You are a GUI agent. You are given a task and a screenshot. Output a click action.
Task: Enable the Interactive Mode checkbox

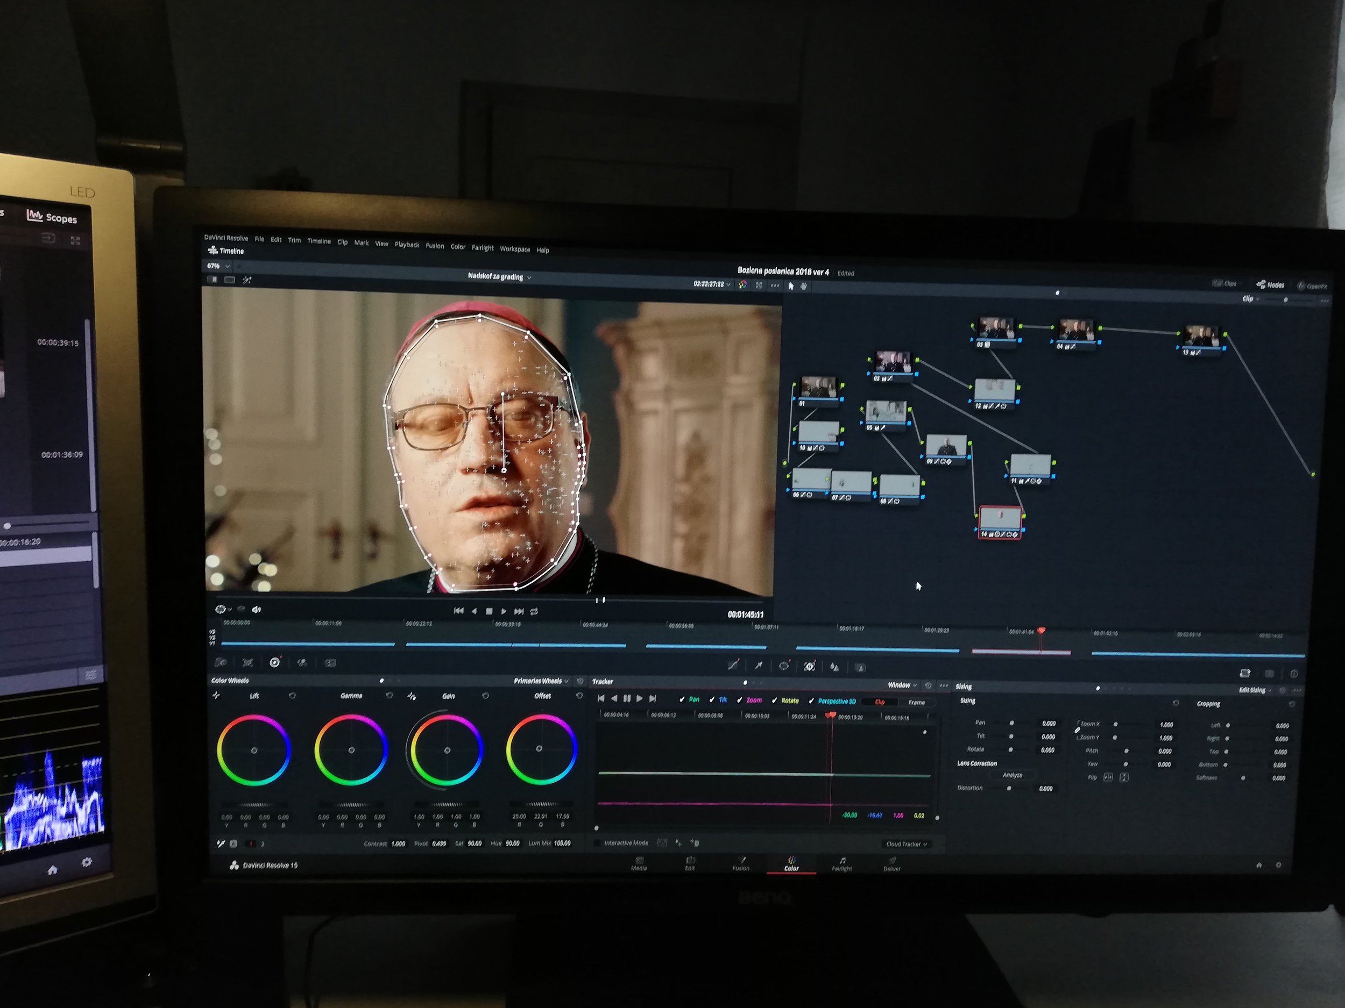click(x=597, y=843)
